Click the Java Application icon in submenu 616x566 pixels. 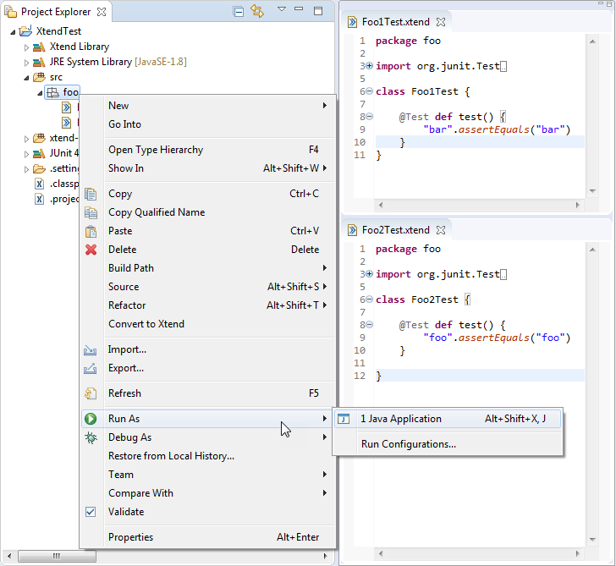coord(344,419)
